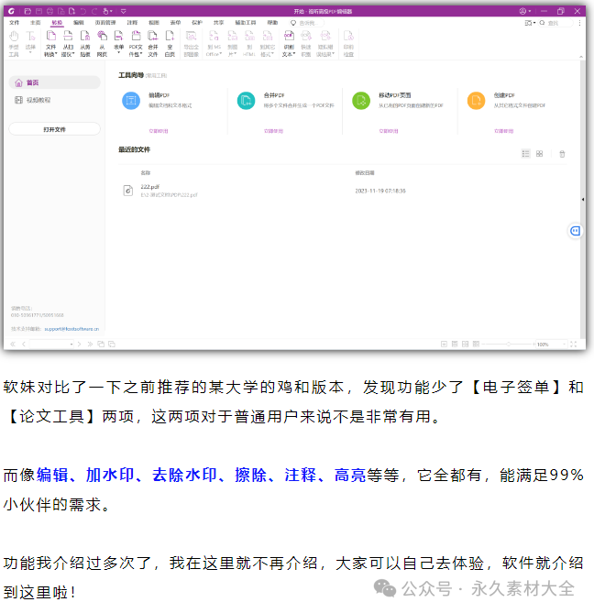Switch to the 编辑 Edit tab
The width and height of the screenshot is (594, 613).
click(x=79, y=23)
